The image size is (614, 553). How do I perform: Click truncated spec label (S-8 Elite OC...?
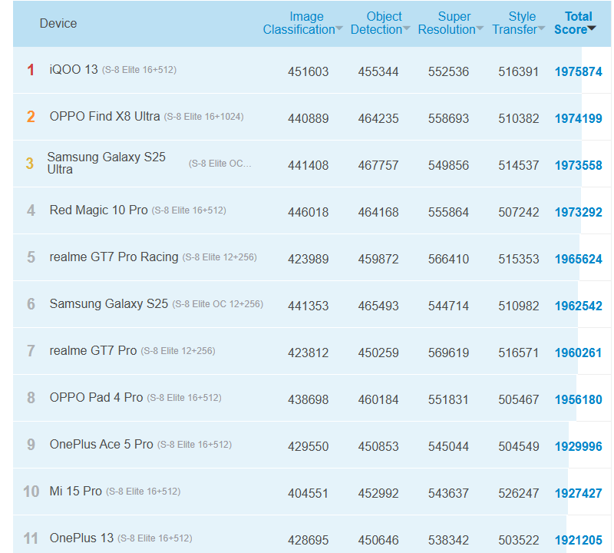click(x=220, y=164)
